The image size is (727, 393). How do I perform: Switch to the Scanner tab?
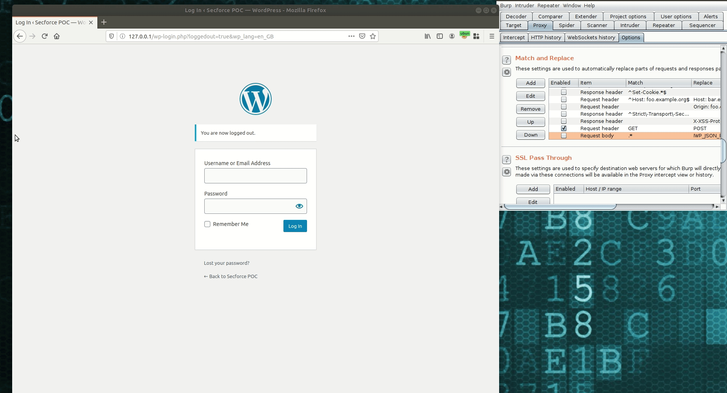(597, 25)
